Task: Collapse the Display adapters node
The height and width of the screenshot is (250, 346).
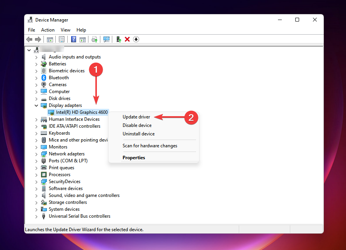Action: [37, 105]
